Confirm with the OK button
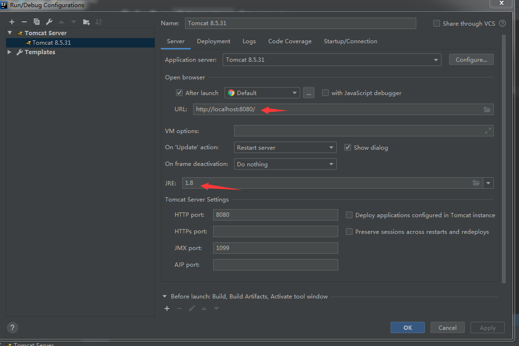Image resolution: width=519 pixels, height=346 pixels. click(x=408, y=327)
